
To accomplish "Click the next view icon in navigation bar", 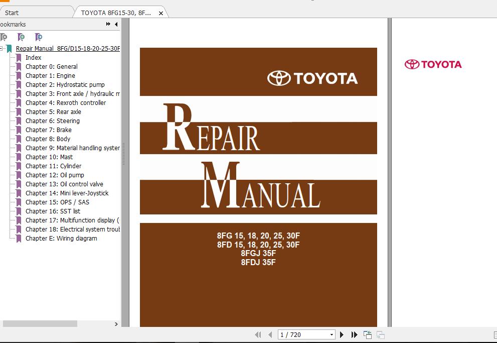I will coord(380,334).
